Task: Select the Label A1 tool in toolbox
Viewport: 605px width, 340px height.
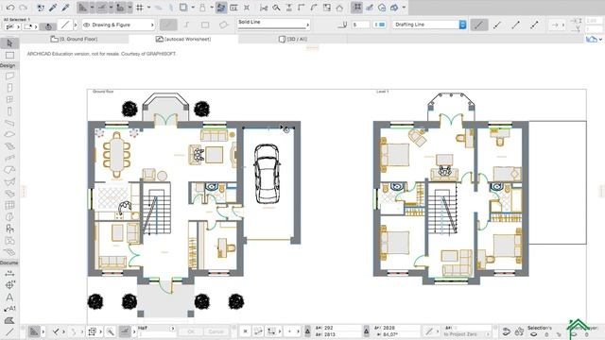Action: tap(9, 309)
